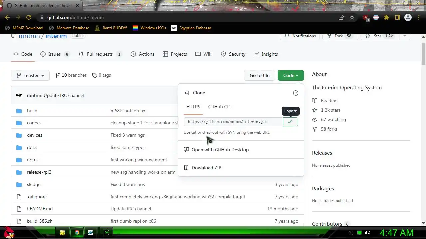Click the copied checkmark button beside clone URL
Screen dimensions: 426x239
point(290,122)
